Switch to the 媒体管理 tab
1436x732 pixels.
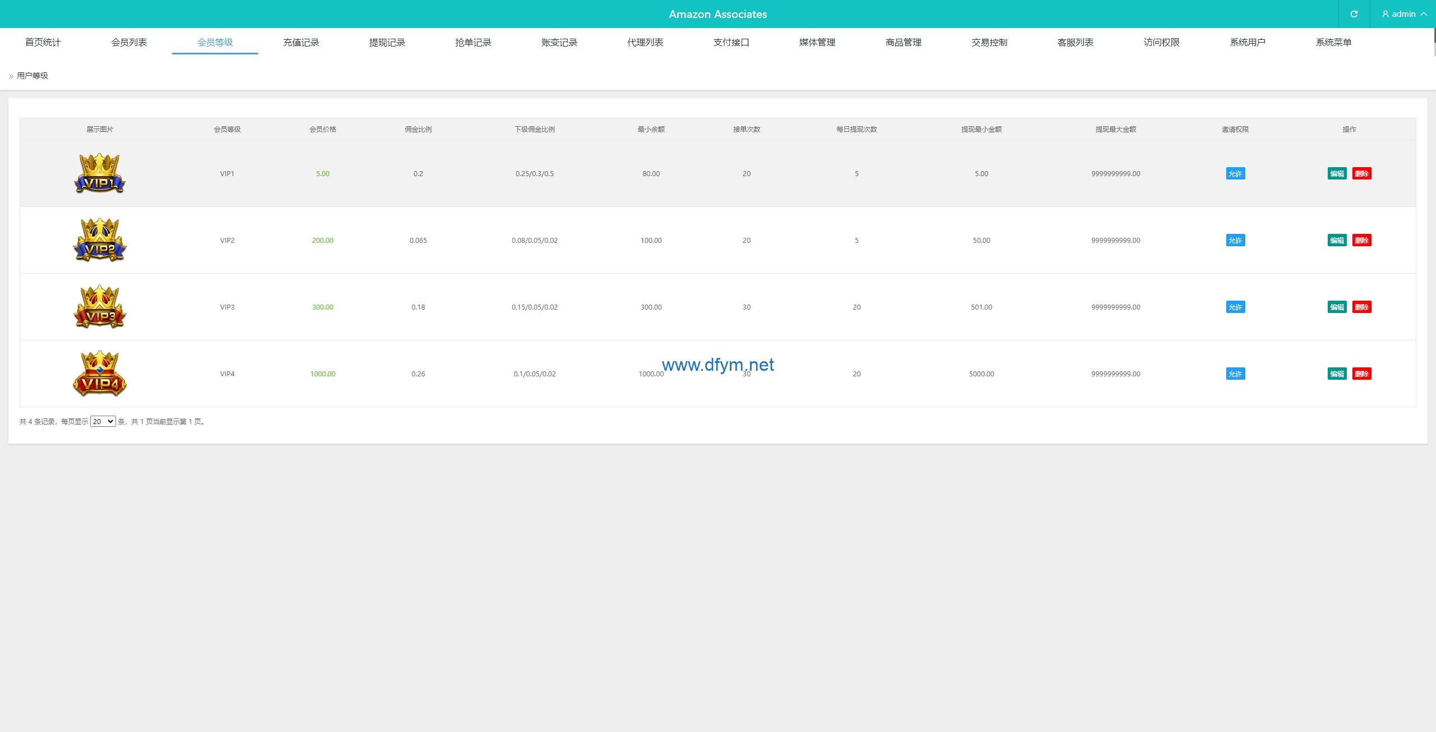817,42
